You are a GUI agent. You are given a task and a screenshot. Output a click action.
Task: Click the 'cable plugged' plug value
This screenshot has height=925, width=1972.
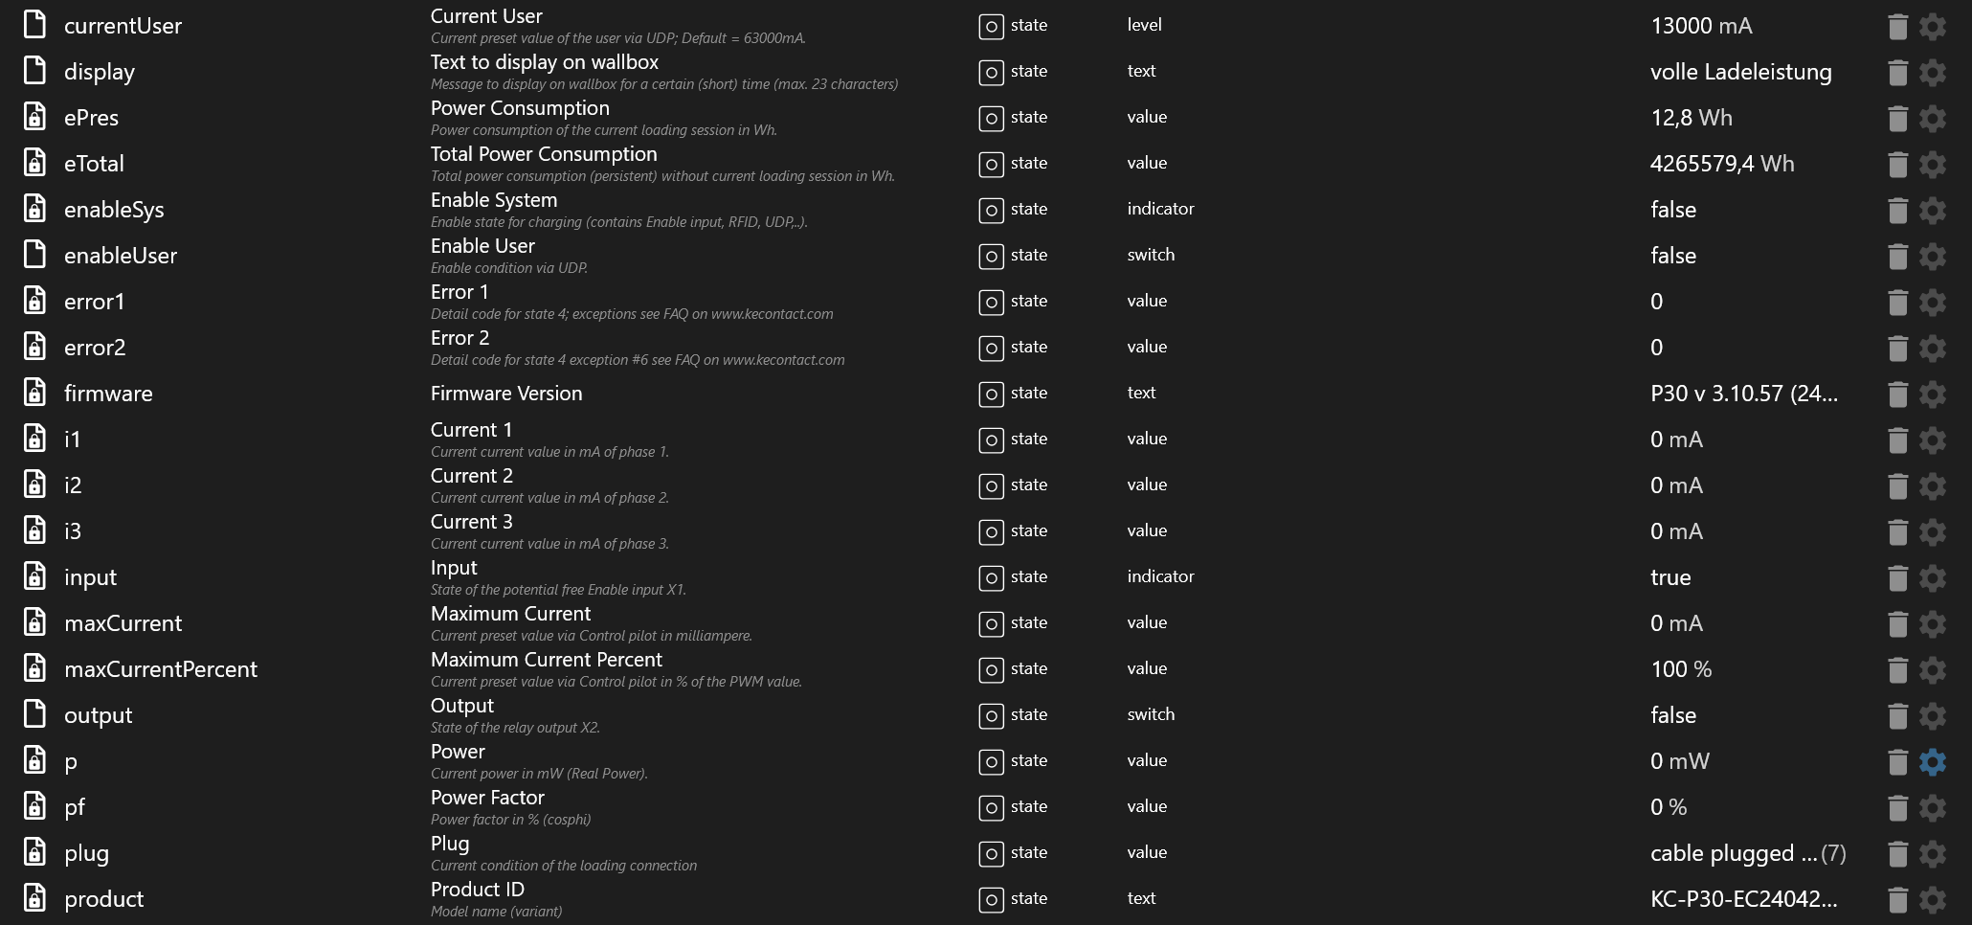[x=1733, y=853]
